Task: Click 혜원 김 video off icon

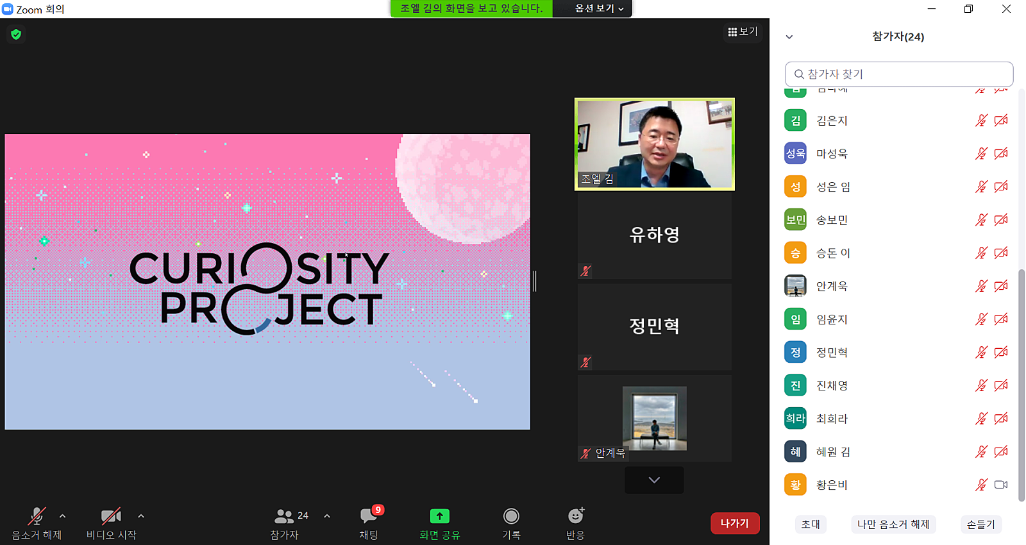Action: 1001,452
